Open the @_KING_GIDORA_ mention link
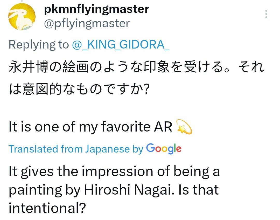The height and width of the screenshot is (220, 280). click(121, 45)
